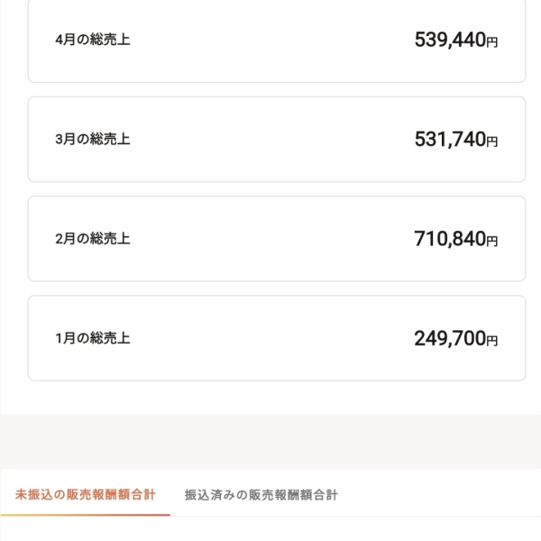Click the 円 symbol beside 710,840
This screenshot has width=541, height=541.
(x=492, y=241)
